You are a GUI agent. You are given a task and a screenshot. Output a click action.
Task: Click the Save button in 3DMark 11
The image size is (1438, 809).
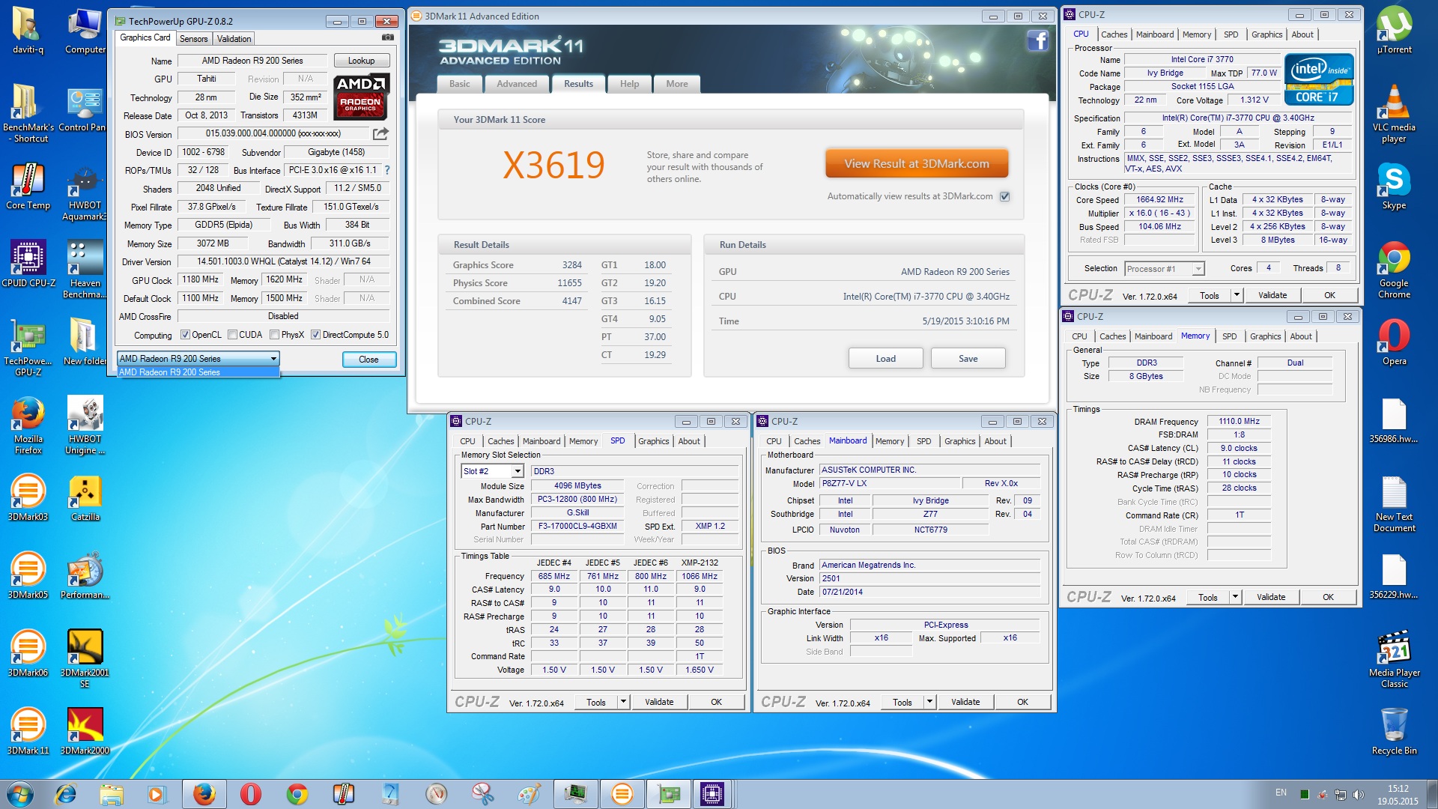968,359
